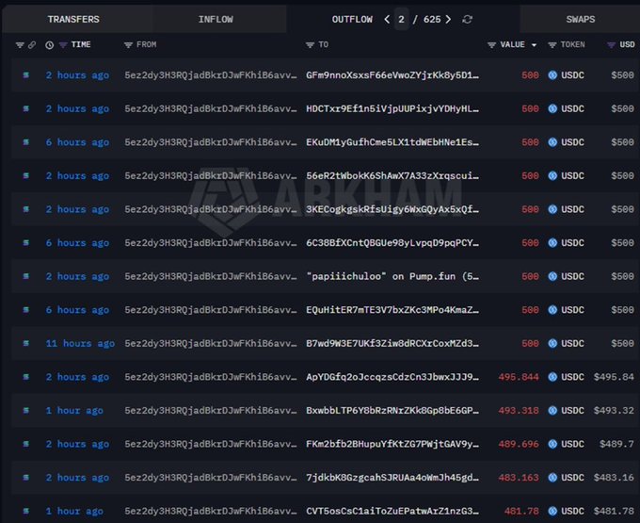This screenshot has height=523, width=640.
Task: Open recipient address B7wd9W3E7UKf3Ziw8dRCXrCoxMZd3
Action: coord(392,343)
